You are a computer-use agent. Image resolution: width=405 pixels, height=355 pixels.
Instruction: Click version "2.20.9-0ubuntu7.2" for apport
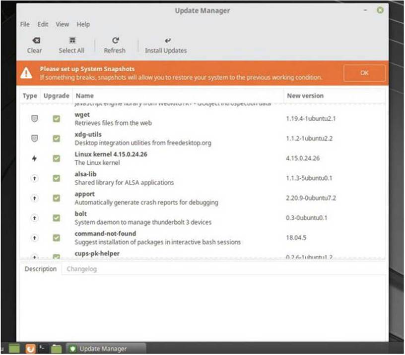click(311, 198)
